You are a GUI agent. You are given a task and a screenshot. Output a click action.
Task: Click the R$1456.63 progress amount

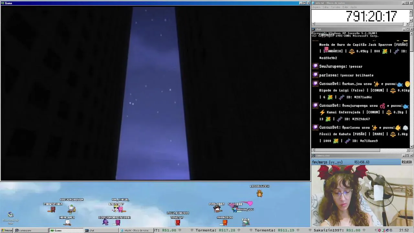click(362, 162)
